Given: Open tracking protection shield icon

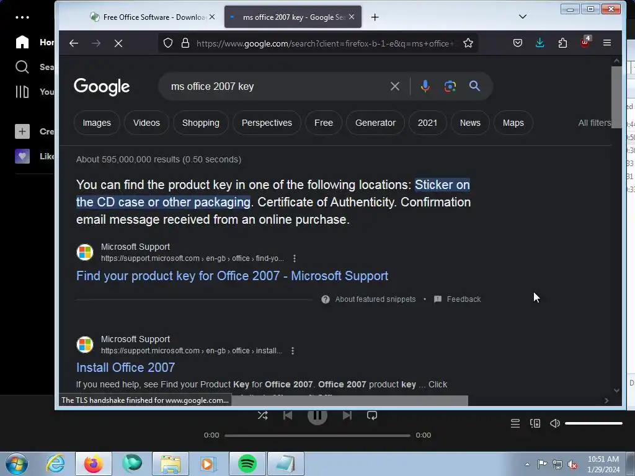Looking at the screenshot, I should pos(168,43).
